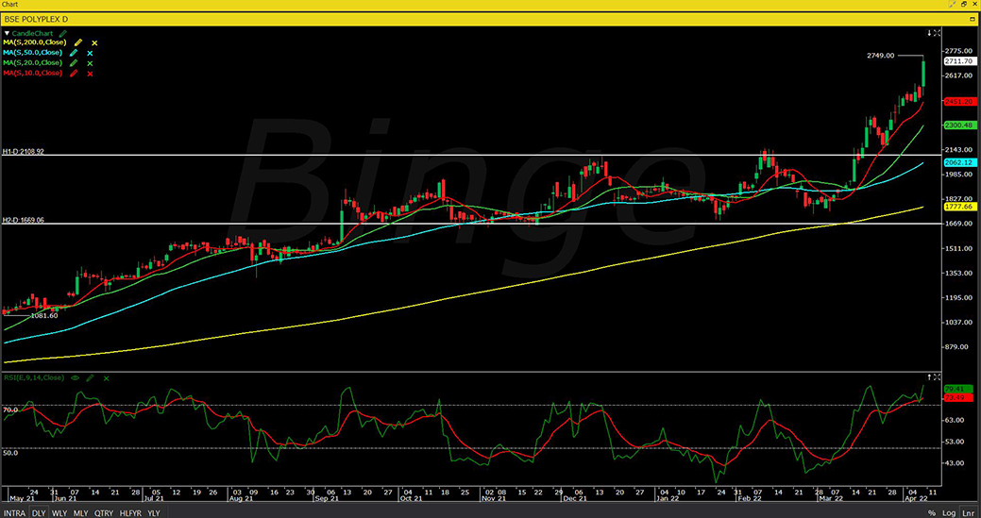Edit the CandleChart settings with pencil icon
This screenshot has width=981, height=518.
tap(62, 32)
